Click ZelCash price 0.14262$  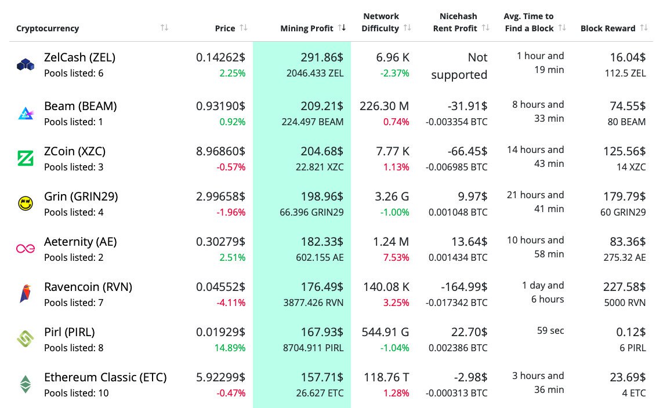(220, 57)
